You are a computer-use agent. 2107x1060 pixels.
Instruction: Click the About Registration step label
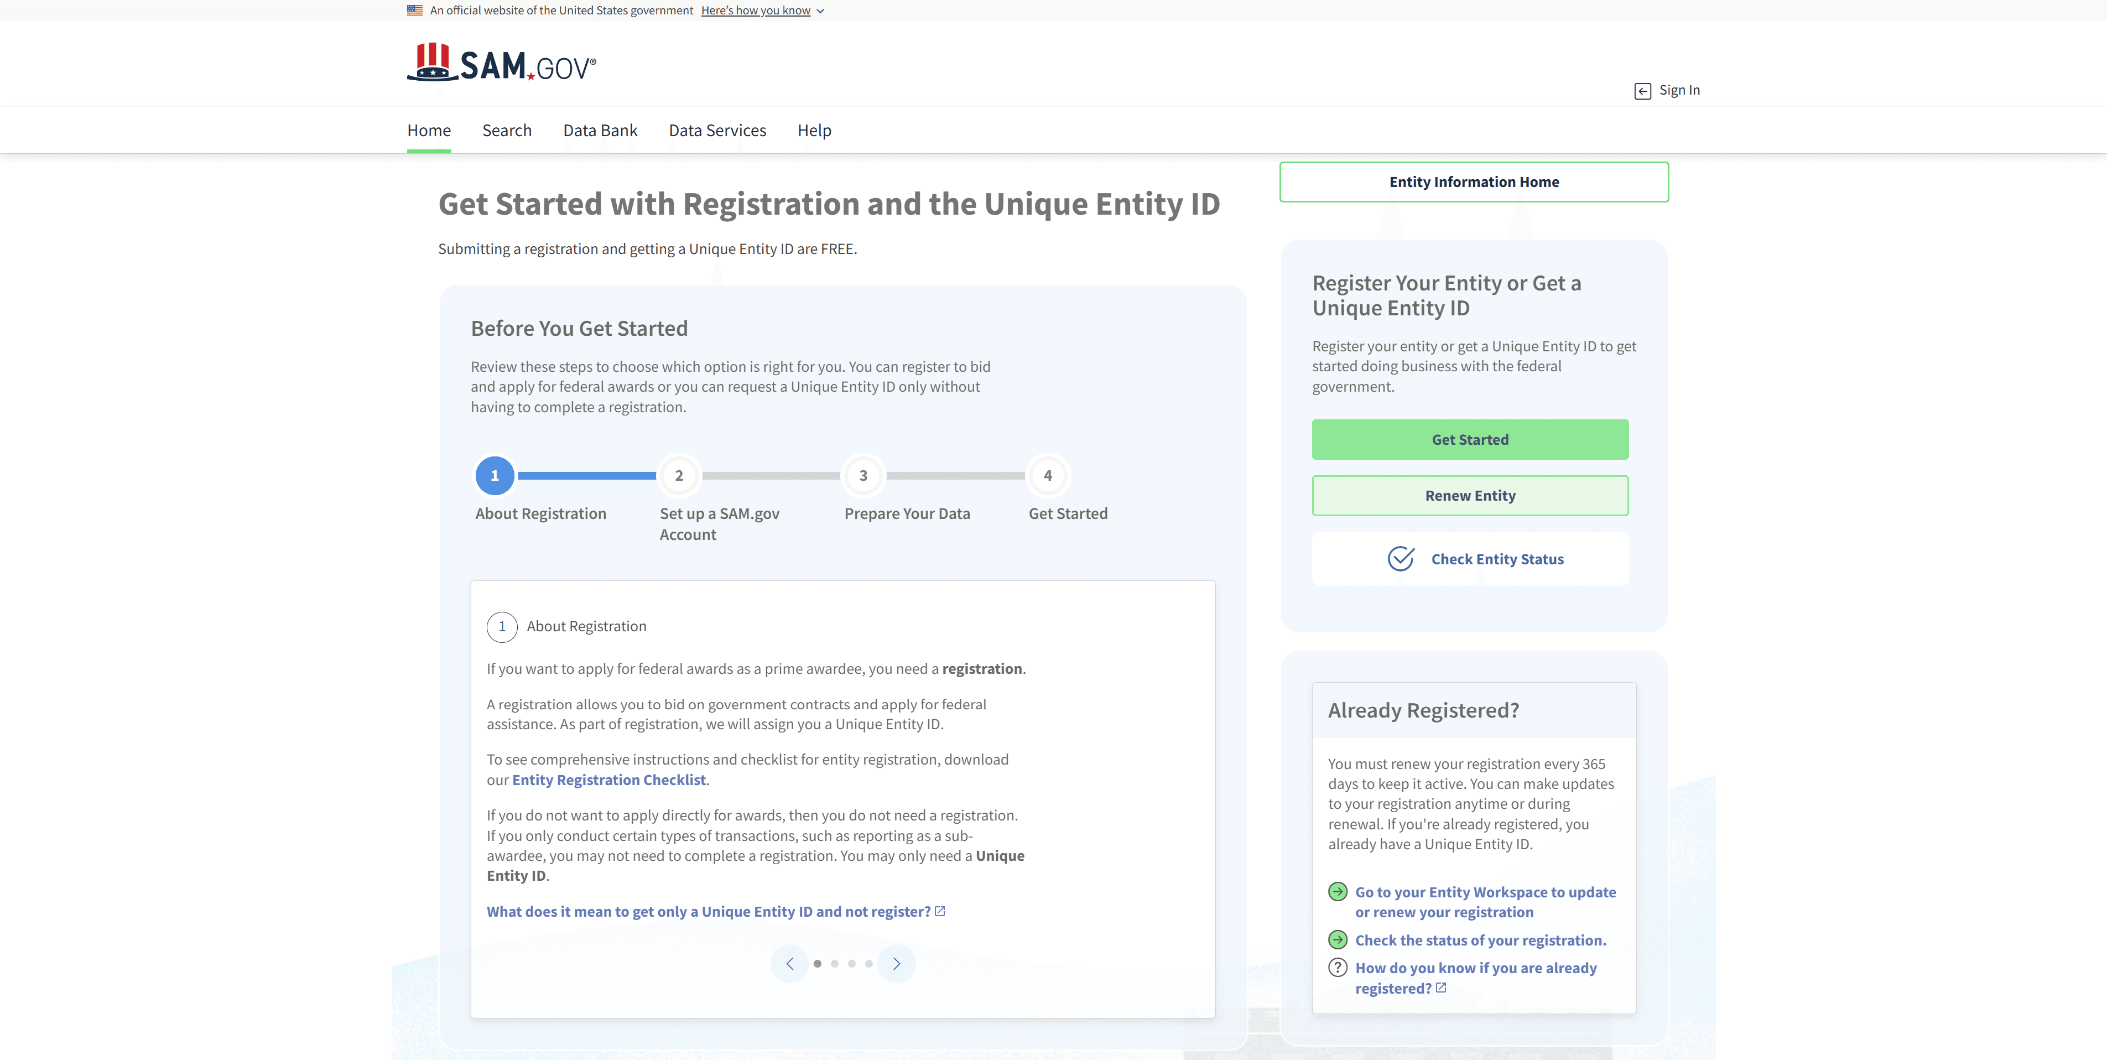tap(540, 513)
